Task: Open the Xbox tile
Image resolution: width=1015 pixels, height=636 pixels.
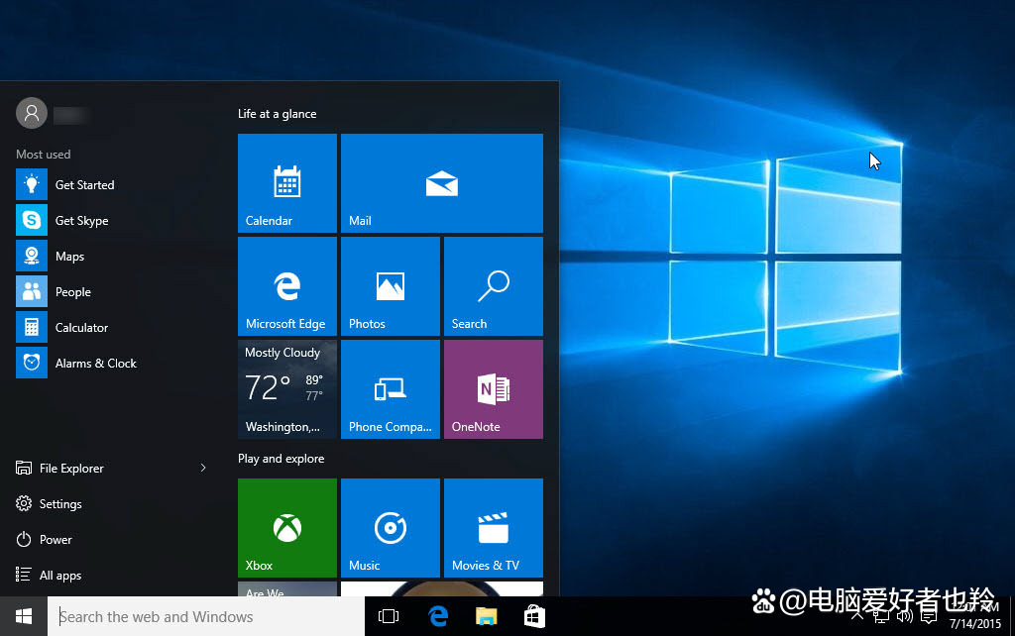Action: click(287, 528)
